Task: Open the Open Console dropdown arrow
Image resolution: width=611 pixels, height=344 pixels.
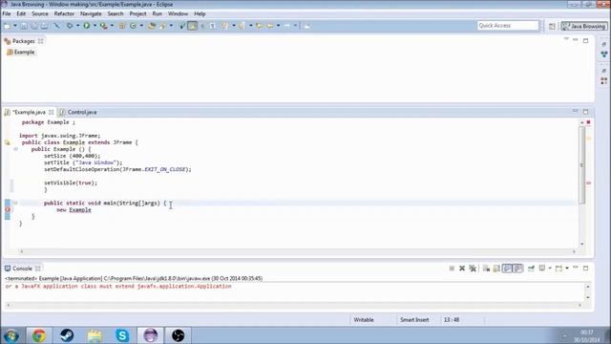Action: tap(566, 269)
